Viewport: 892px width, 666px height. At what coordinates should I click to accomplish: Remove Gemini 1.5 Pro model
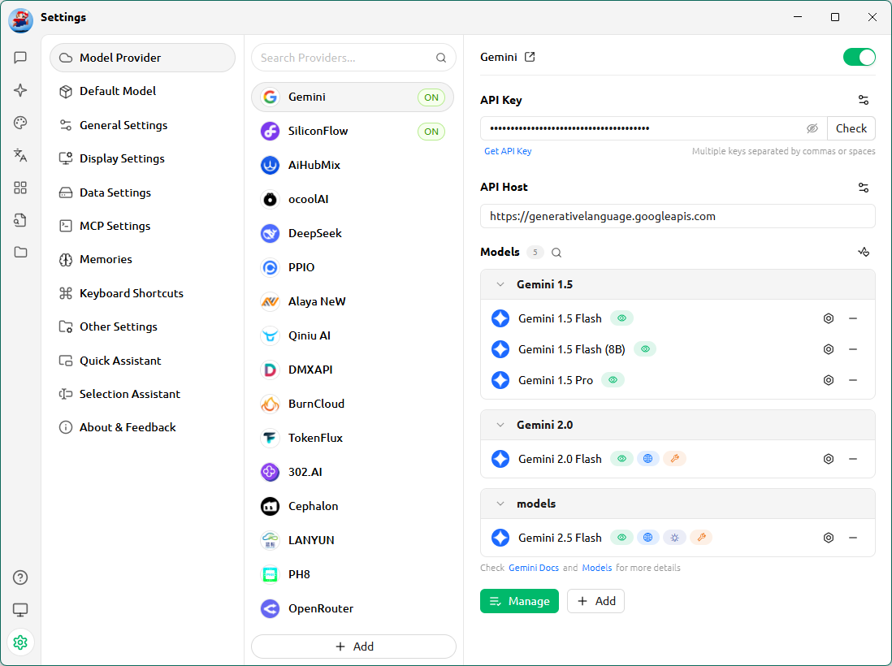[853, 380]
